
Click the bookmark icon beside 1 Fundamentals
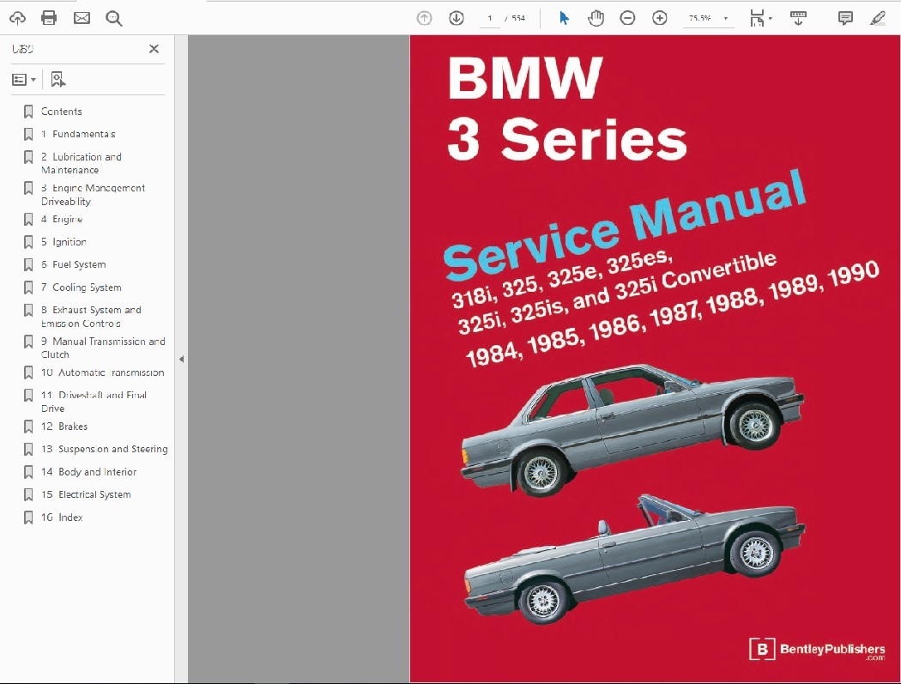[x=28, y=134]
